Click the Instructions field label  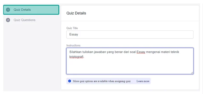(x=73, y=45)
